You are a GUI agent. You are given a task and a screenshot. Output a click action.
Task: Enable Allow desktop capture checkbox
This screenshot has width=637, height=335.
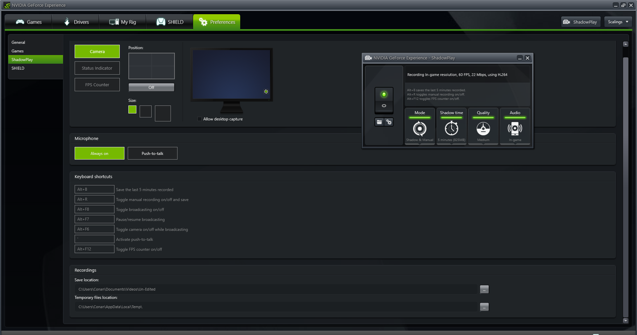(x=199, y=119)
